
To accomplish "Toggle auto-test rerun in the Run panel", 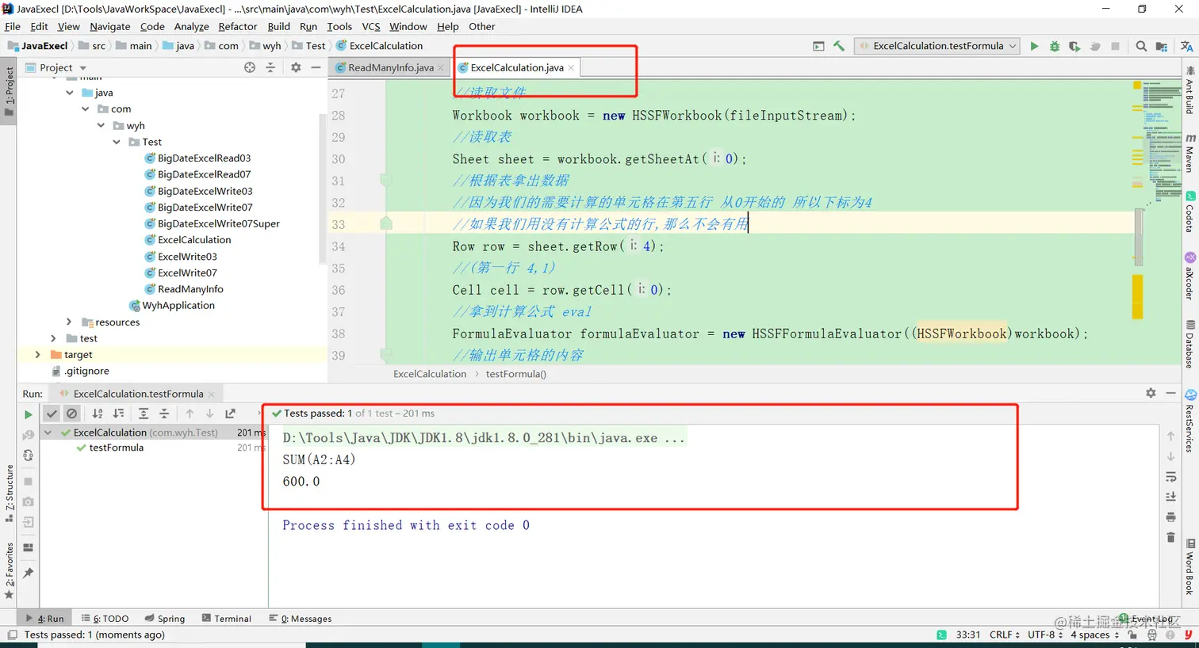I will click(x=29, y=455).
